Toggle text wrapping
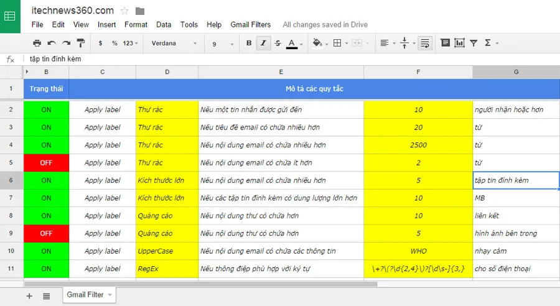Viewport: 560px width, 306px height. (425, 43)
